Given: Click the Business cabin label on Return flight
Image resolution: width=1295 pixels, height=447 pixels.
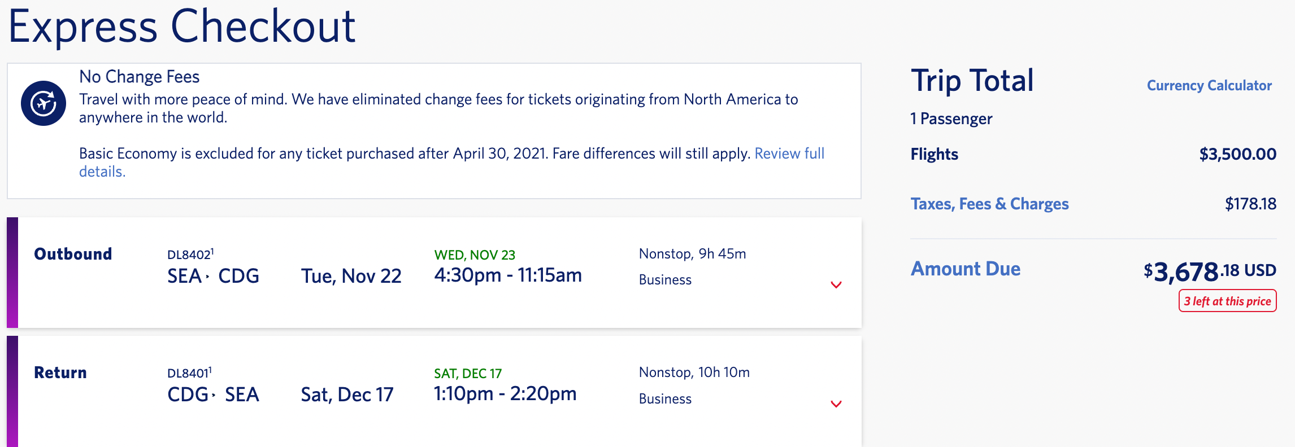Looking at the screenshot, I should click(x=665, y=398).
